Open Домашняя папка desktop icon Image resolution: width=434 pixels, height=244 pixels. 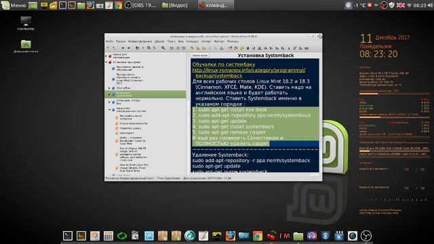pos(26,46)
